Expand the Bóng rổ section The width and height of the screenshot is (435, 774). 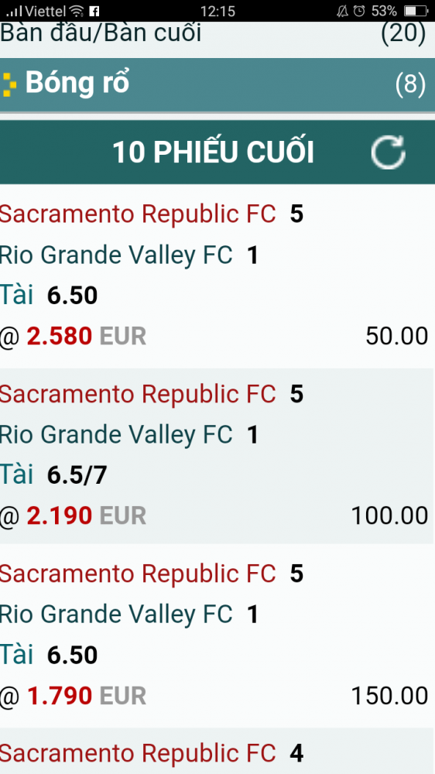click(217, 84)
